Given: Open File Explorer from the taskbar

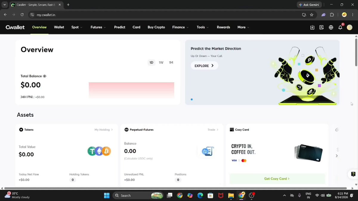Looking at the screenshot, I should tap(231, 195).
